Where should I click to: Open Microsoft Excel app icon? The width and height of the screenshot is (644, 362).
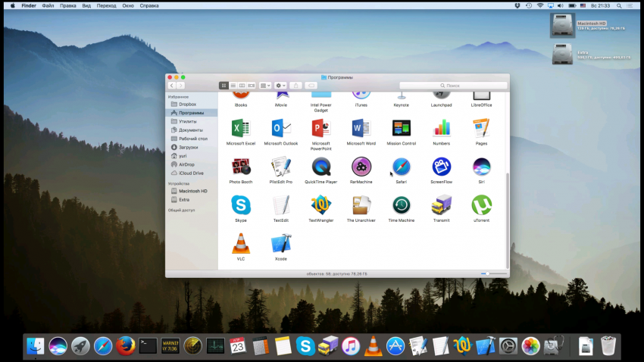click(241, 129)
